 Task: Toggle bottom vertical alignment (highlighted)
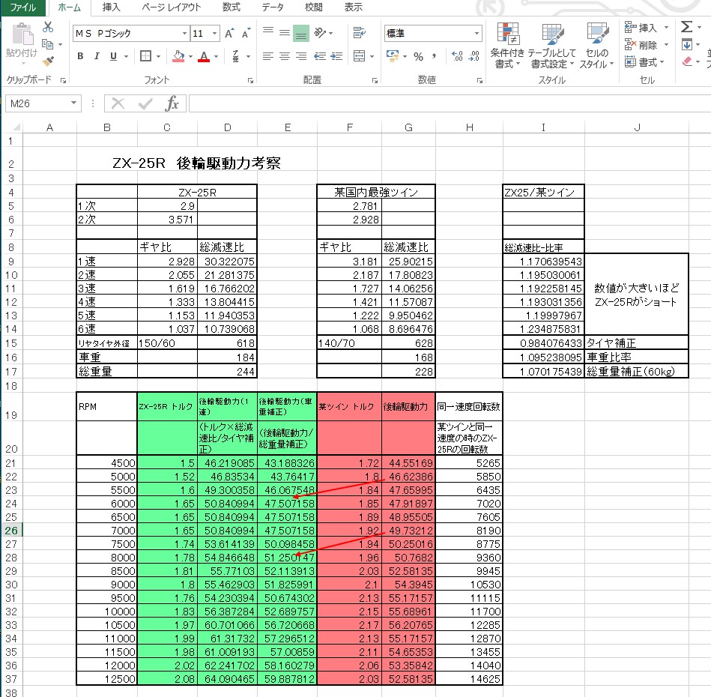coord(301,33)
